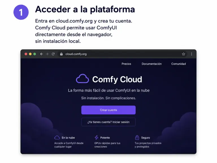Open the Documentación navigation item

(x=152, y=64)
